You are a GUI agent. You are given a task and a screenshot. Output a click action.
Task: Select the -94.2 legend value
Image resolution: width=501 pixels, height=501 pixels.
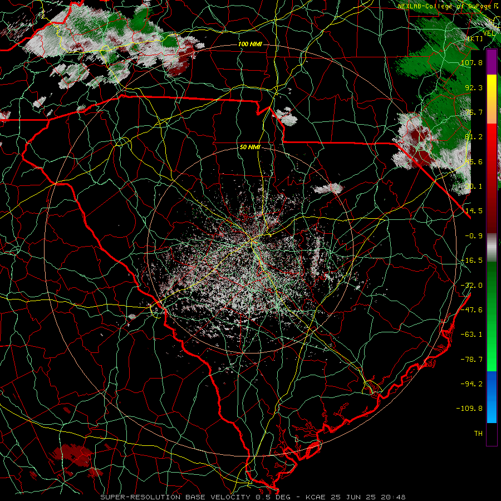pos(471,384)
